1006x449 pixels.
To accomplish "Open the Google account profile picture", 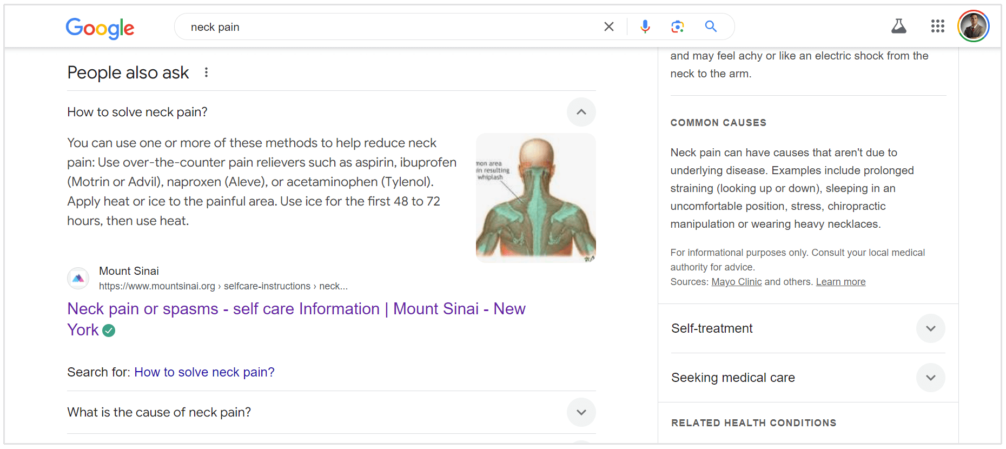I will [x=973, y=26].
